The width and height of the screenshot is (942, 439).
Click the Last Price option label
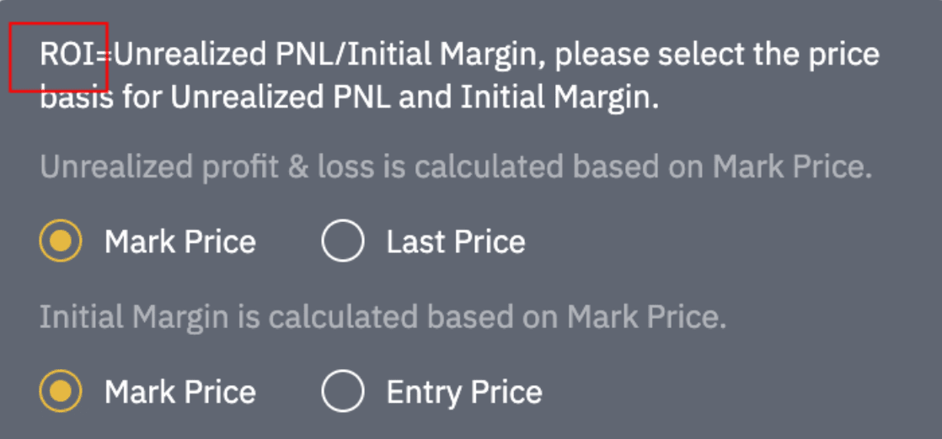[x=455, y=242]
